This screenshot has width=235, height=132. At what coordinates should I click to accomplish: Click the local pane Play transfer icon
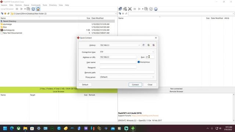click(x=22, y=9)
